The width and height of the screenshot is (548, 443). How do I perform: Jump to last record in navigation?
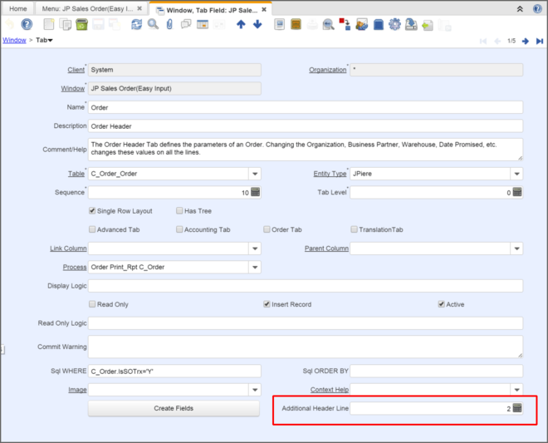(x=538, y=41)
